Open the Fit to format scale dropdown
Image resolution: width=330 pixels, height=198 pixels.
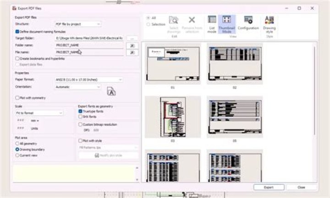(39, 113)
